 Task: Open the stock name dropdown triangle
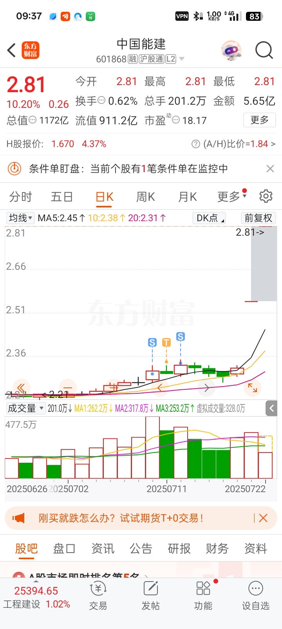click(182, 59)
